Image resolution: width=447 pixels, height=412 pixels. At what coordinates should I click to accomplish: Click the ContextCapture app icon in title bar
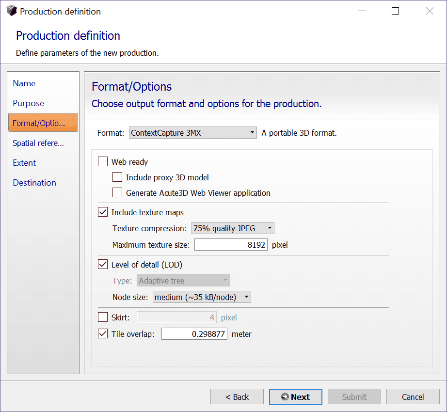(12, 11)
